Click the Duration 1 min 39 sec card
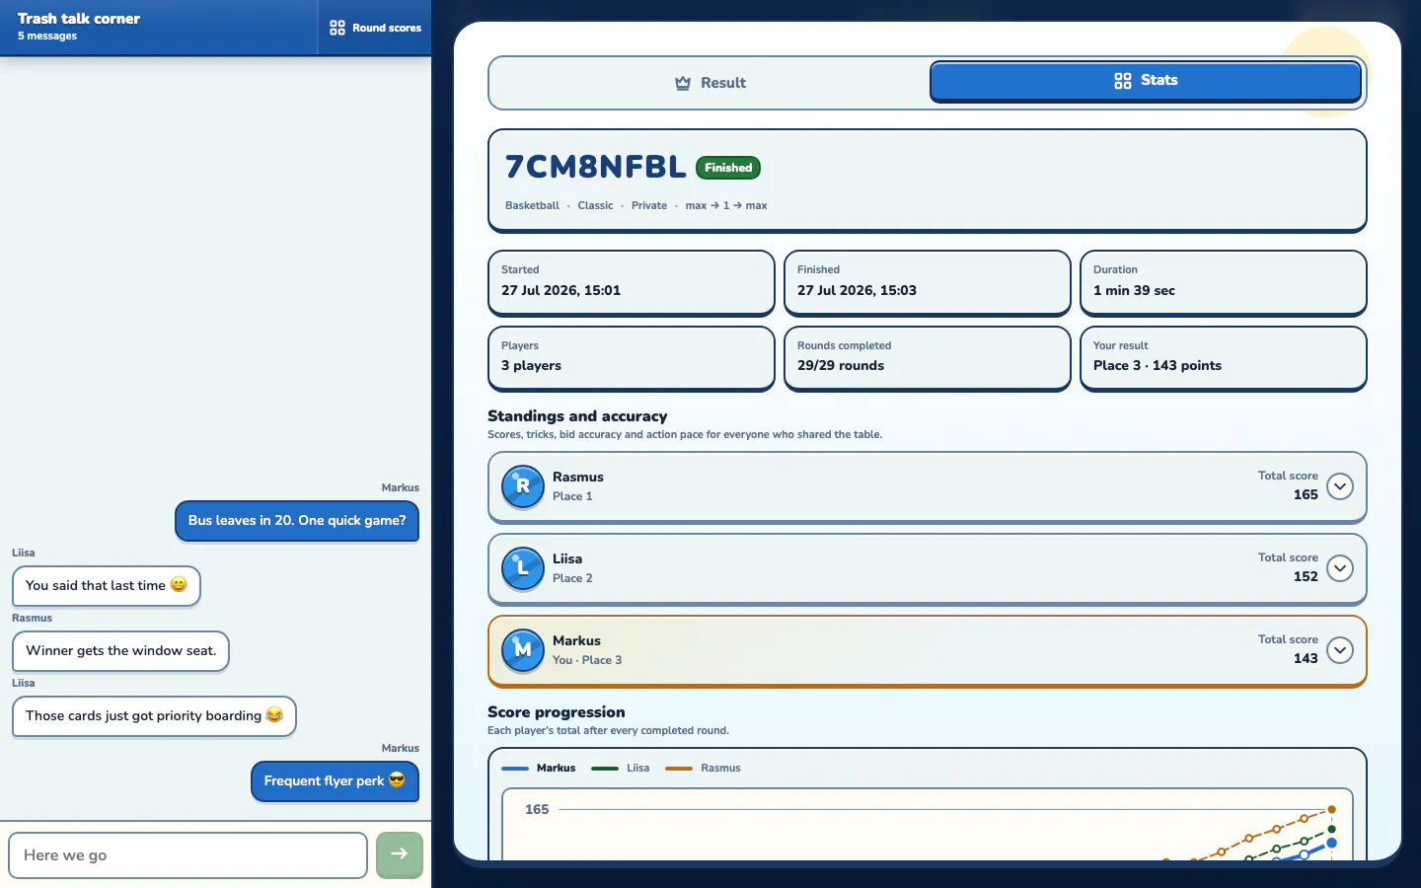The image size is (1421, 888). [1224, 282]
